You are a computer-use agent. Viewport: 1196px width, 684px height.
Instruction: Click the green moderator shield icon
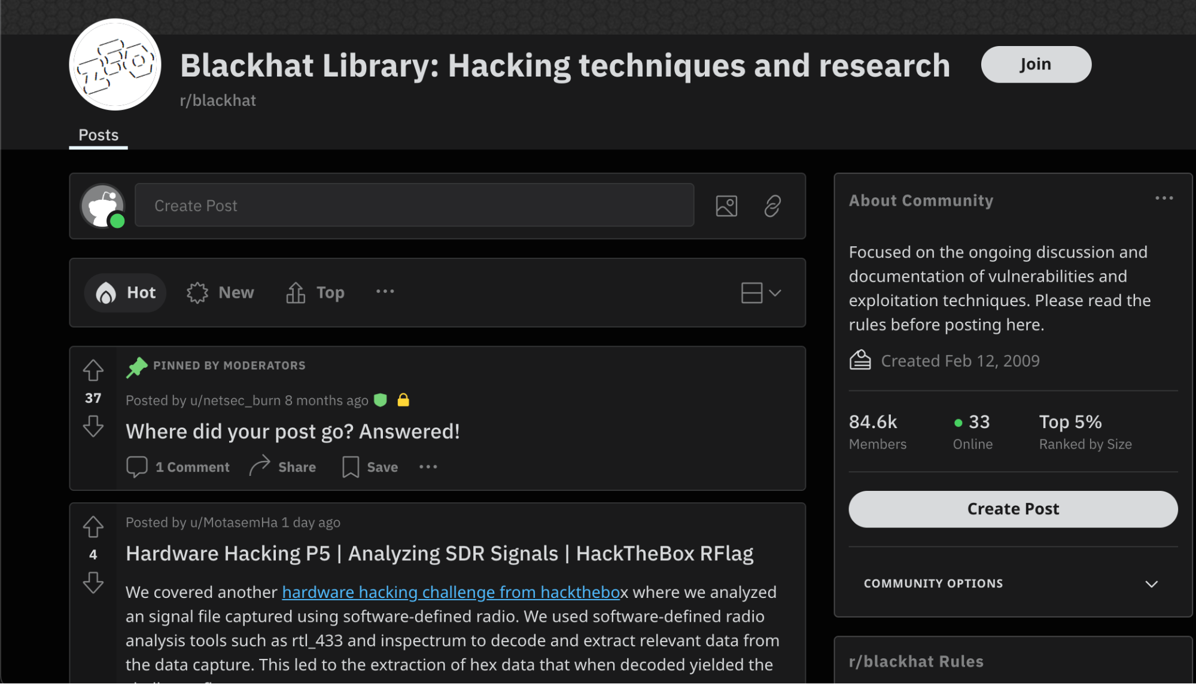pyautogui.click(x=381, y=400)
